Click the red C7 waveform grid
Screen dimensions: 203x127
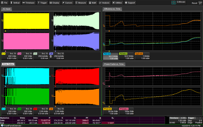pyautogui.click(x=76, y=76)
